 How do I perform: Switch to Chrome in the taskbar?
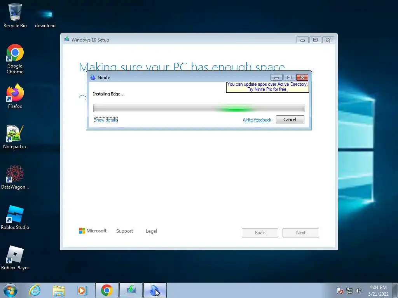coord(106,290)
